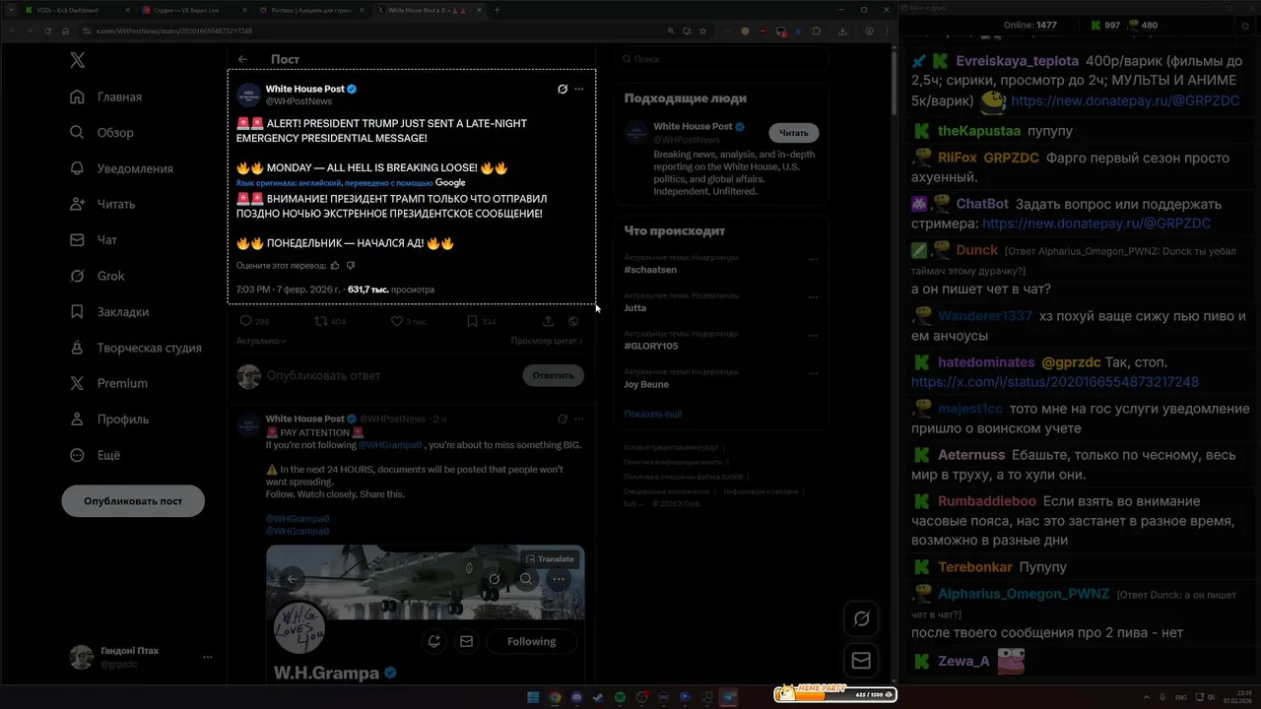Click the repost icon with 404
1261x709 pixels.
coord(320,321)
